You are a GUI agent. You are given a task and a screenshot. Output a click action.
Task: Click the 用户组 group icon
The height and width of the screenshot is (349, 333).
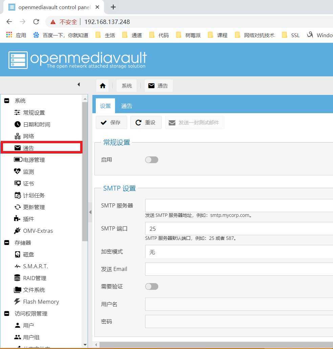(x=17, y=337)
